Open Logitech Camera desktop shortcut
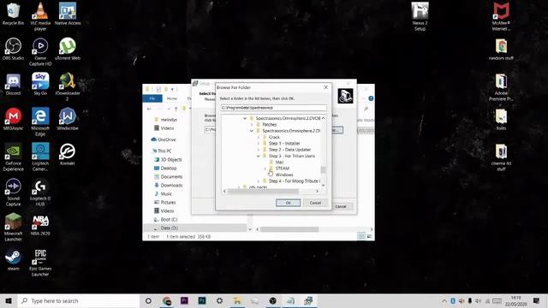 (40, 157)
